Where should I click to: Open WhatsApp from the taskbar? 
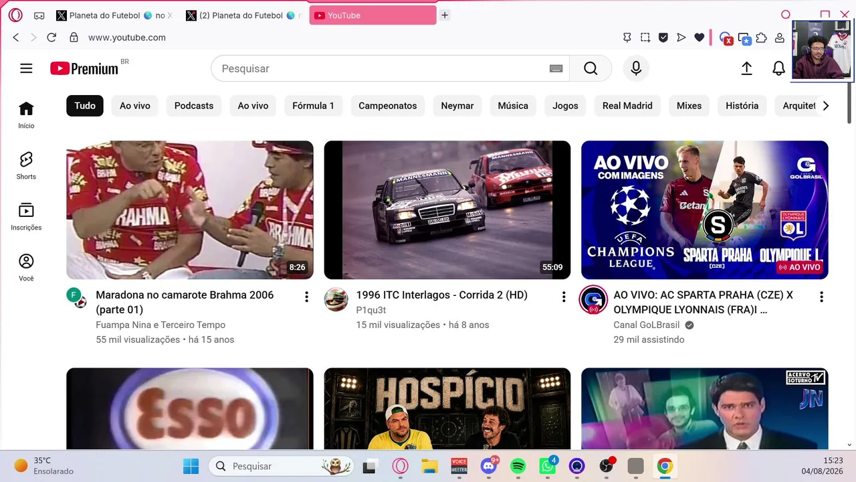point(548,466)
